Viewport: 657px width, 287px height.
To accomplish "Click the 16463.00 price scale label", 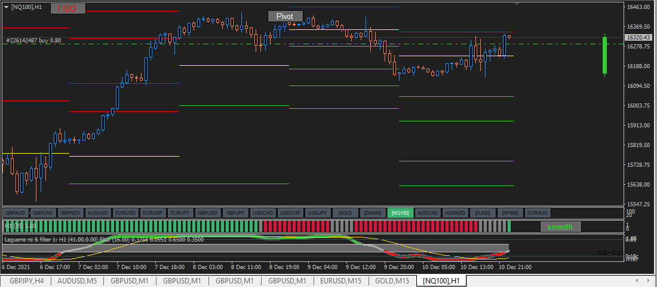I will pos(639,7).
